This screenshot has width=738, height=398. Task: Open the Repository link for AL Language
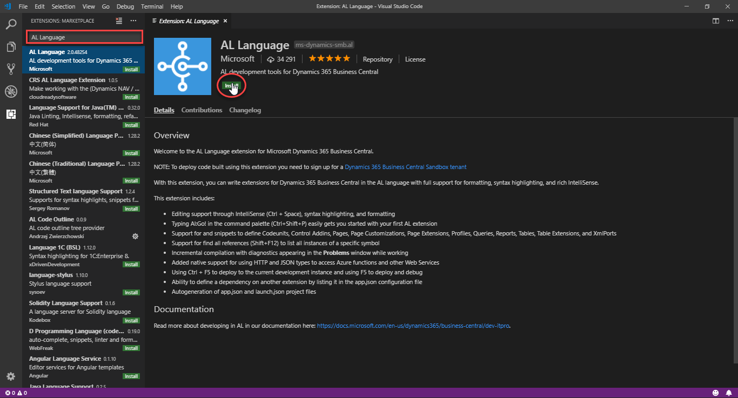click(x=378, y=59)
